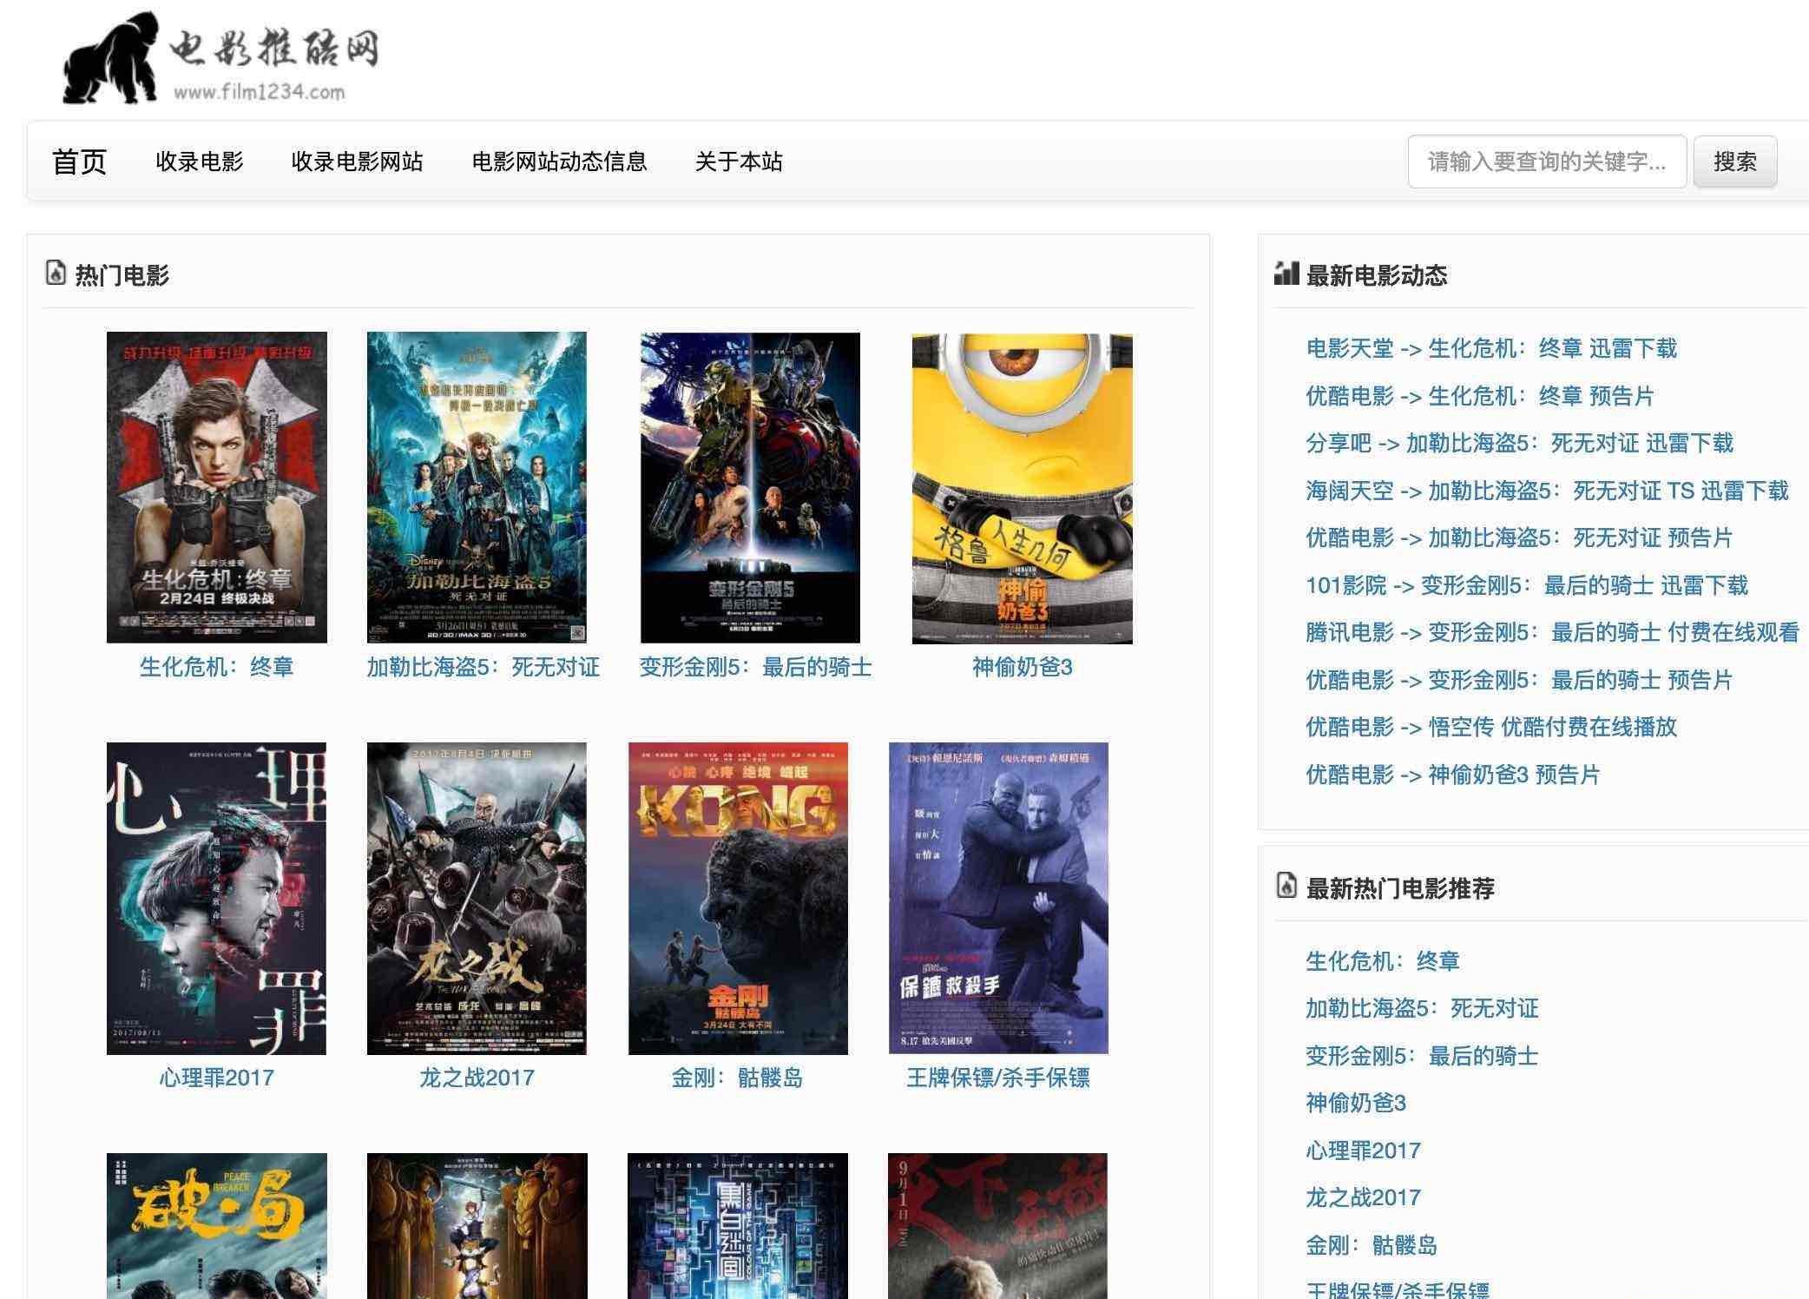Click the document icon beside 热门电影 heading
This screenshot has width=1809, height=1299.
tap(54, 272)
